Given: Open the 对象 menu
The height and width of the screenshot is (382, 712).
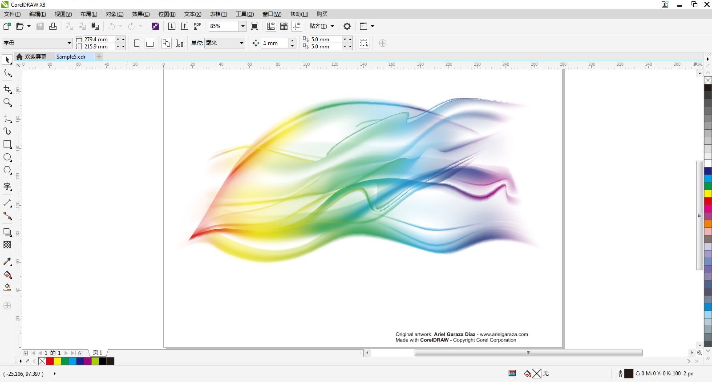Looking at the screenshot, I should pyautogui.click(x=114, y=14).
